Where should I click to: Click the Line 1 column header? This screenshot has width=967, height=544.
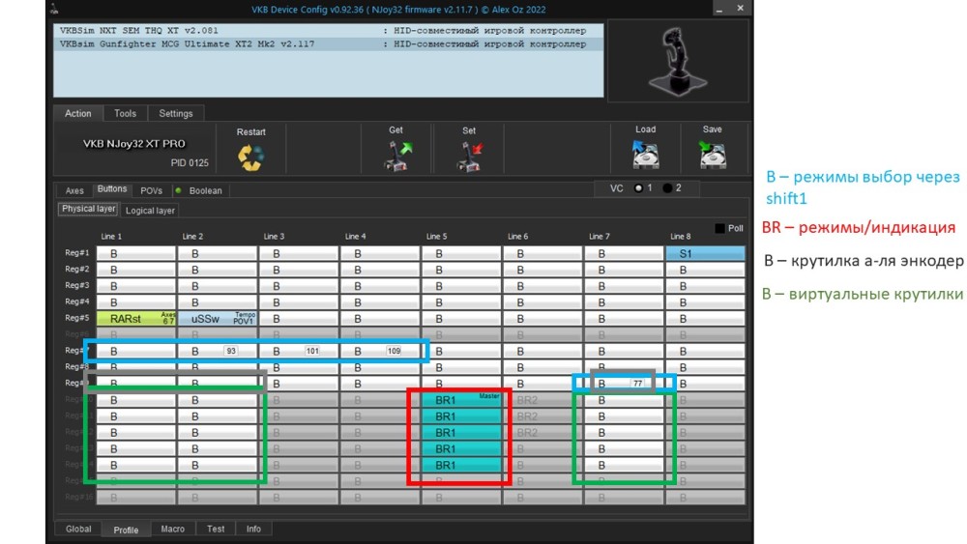pyautogui.click(x=111, y=236)
